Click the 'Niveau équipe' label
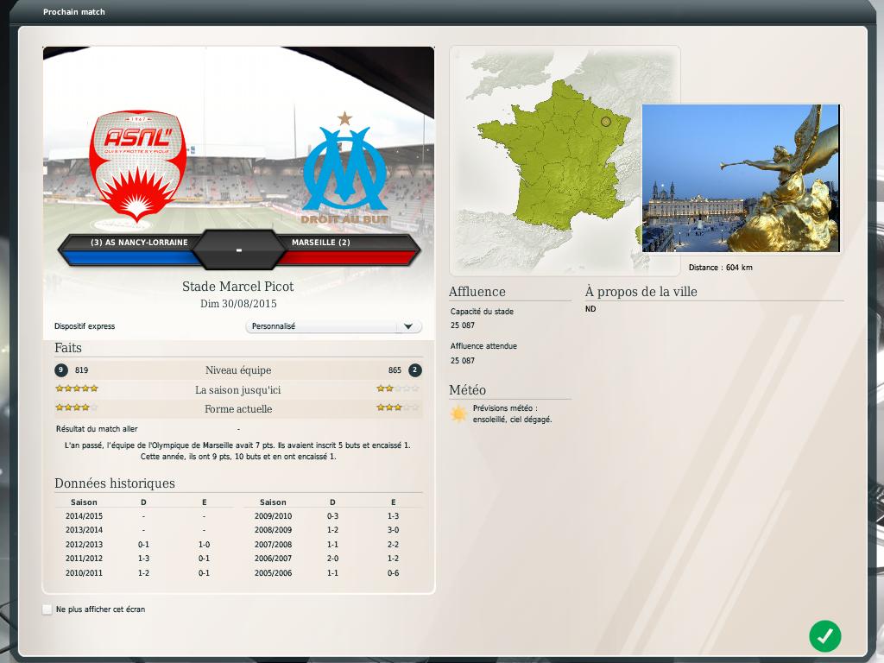The width and height of the screenshot is (884, 663). coord(238,370)
